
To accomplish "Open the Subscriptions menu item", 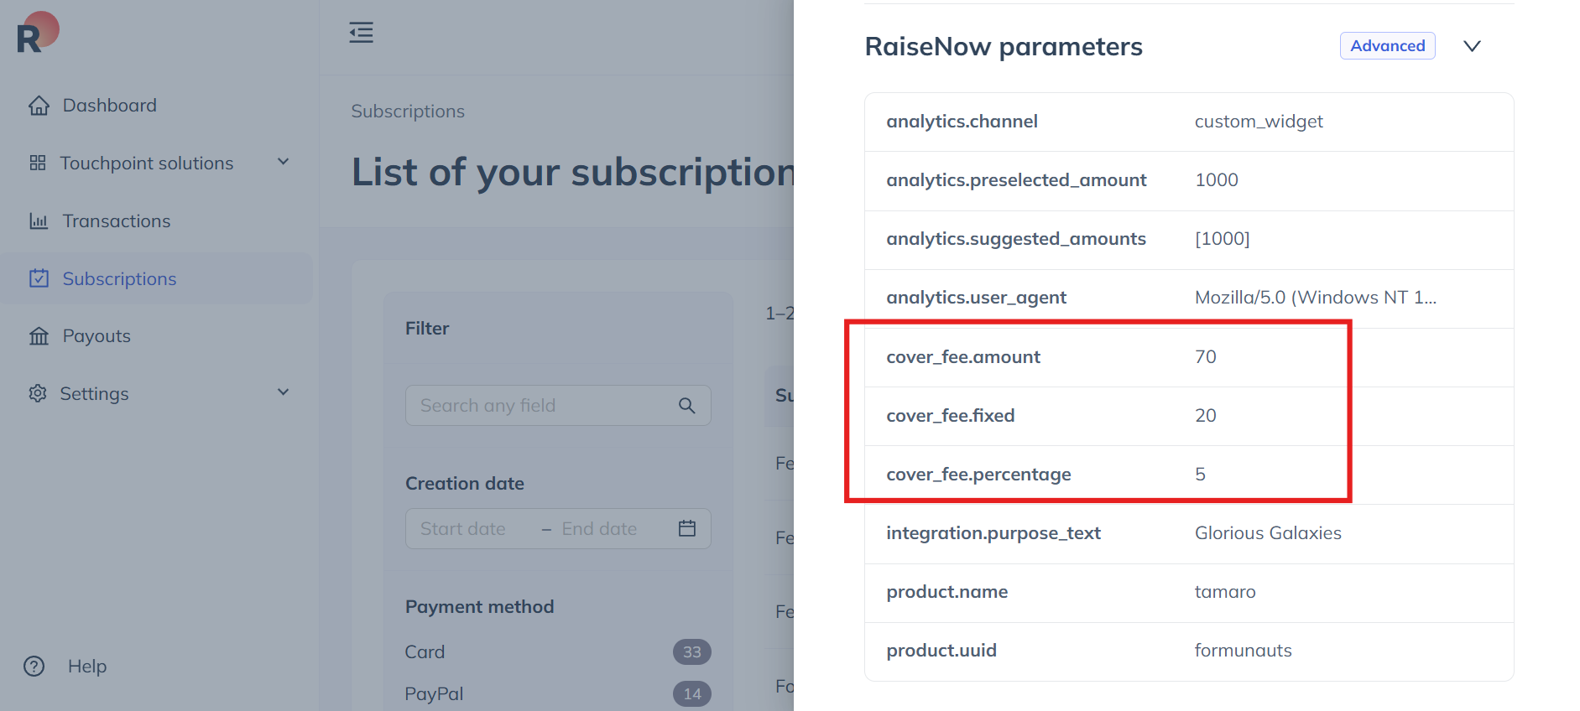I will click(119, 279).
